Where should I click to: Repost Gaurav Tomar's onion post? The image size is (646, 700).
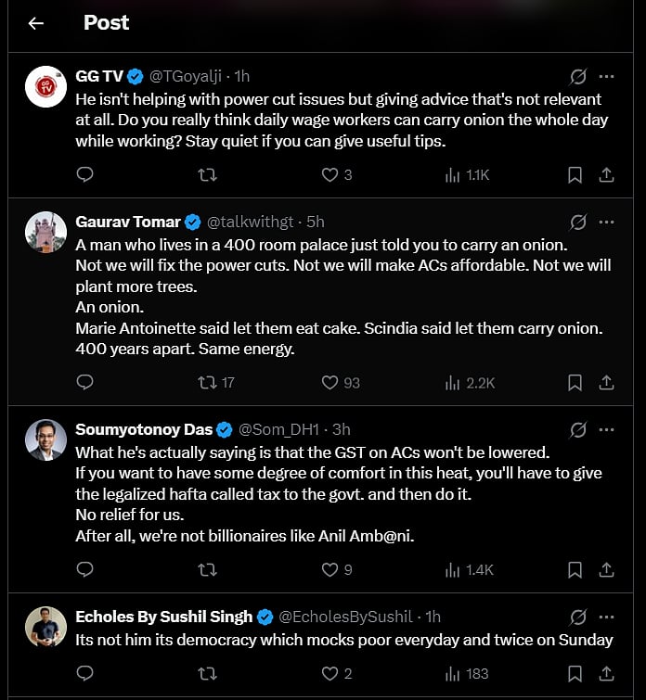point(208,382)
